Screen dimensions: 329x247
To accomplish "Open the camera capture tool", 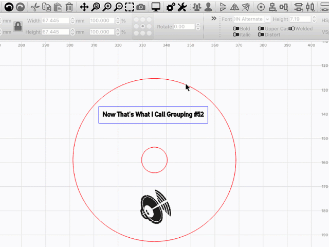I will [141, 7].
